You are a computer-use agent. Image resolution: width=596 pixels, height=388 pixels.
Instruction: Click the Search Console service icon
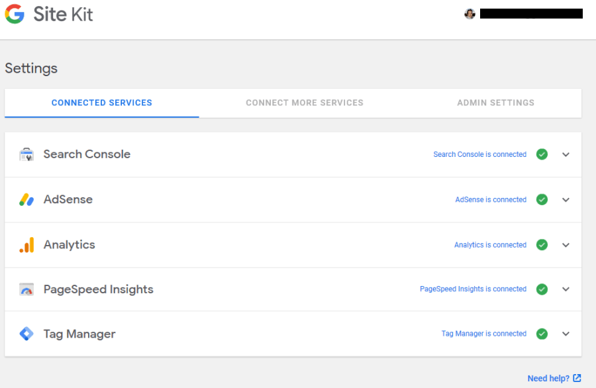coord(26,154)
